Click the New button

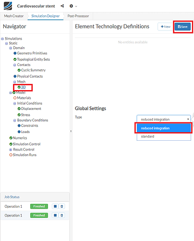[x=166, y=27]
